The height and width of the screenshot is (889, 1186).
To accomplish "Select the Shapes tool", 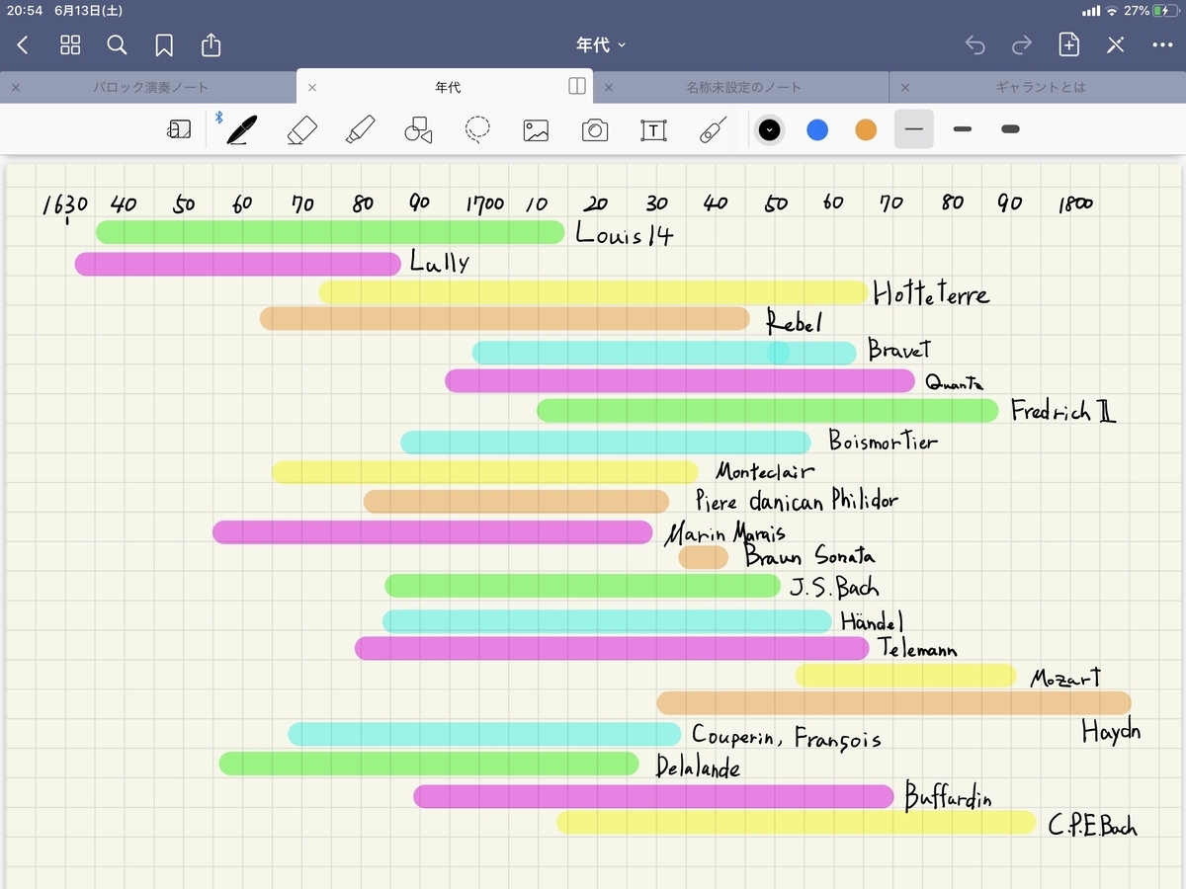I will pyautogui.click(x=418, y=129).
